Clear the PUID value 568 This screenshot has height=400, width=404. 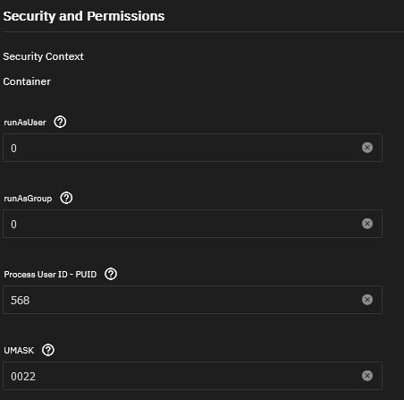click(367, 300)
